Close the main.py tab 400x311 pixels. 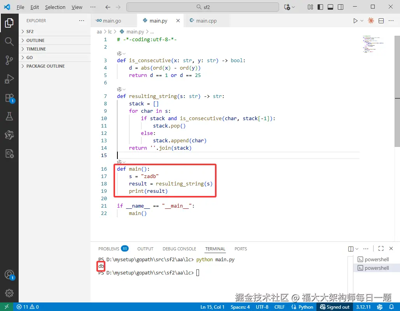[x=178, y=21]
